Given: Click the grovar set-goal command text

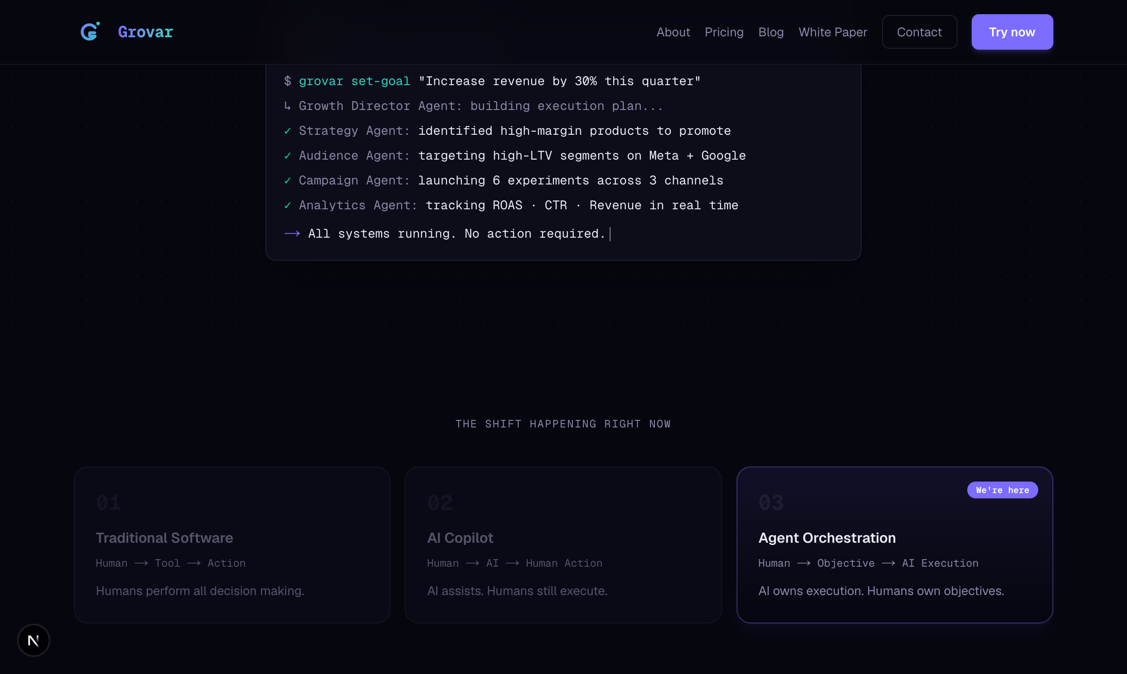Looking at the screenshot, I should (x=354, y=81).
